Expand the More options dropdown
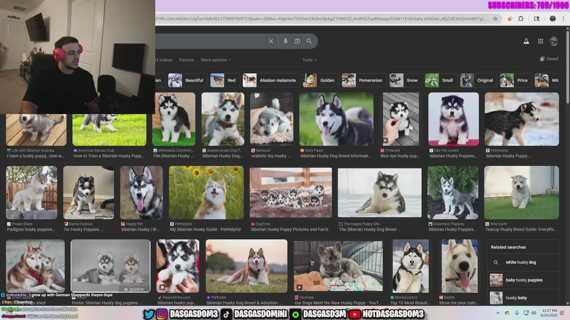 point(216,60)
